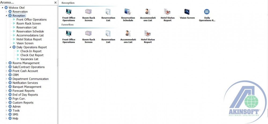
Task: Expand the Admin node arrow
Action: click(6, 106)
